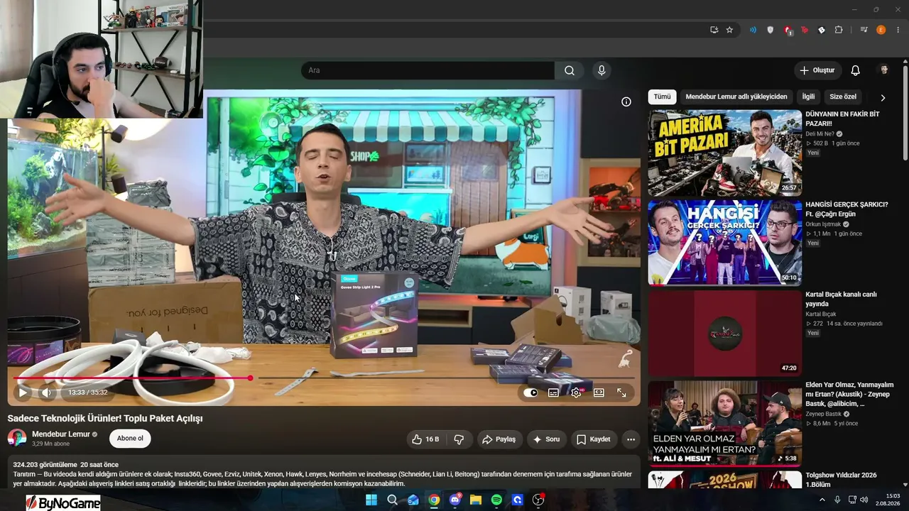Click the blue sound-wave extension icon

[753, 30]
